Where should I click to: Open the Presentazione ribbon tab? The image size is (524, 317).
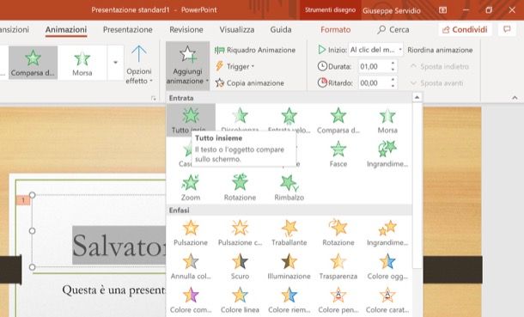(128, 29)
